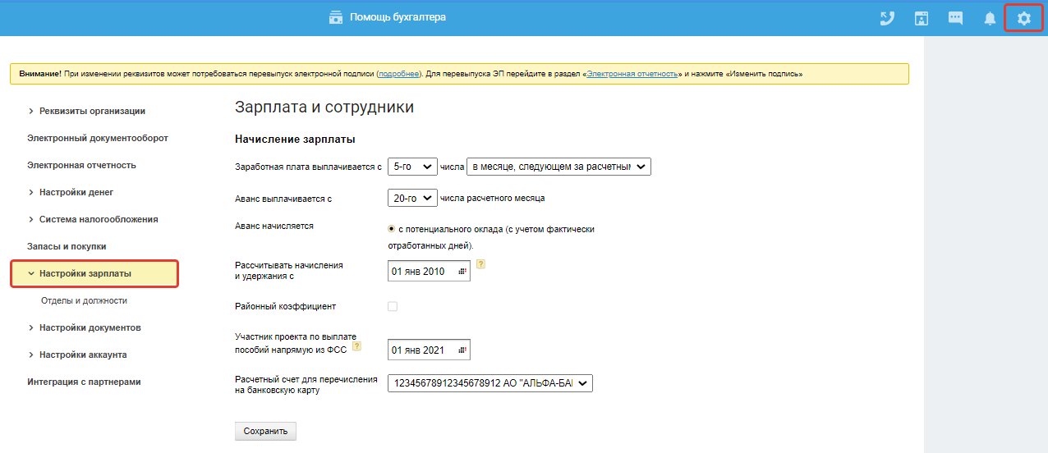Image resolution: width=1048 pixels, height=453 pixels.
Task: Click the Помощь бухгалтера header button
Action: 388,17
